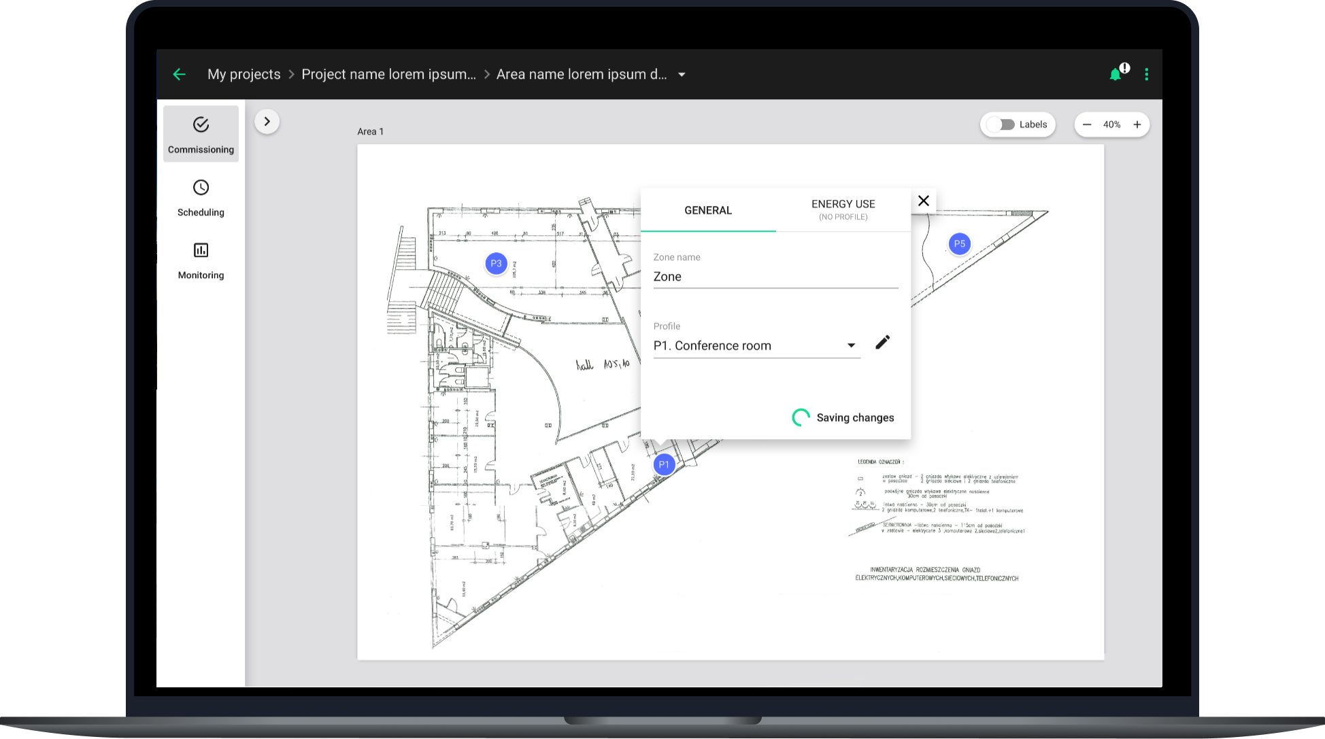Click the 40% zoom level value
Viewport: 1325px width, 739px height.
(x=1112, y=124)
